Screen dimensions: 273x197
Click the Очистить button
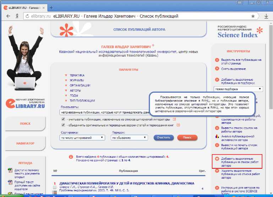click(x=164, y=138)
